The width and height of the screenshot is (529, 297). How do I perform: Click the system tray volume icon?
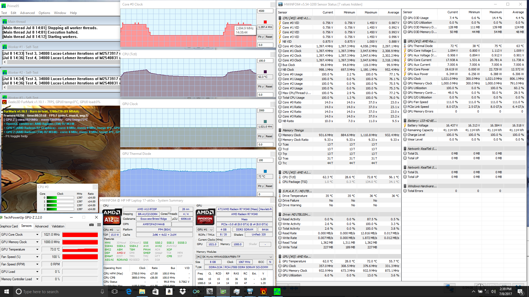(493, 291)
